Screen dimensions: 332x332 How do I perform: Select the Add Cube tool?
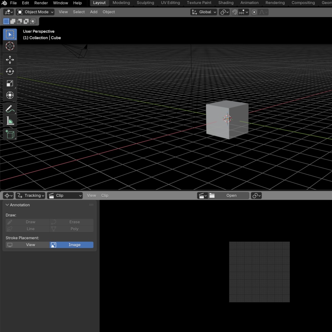click(x=10, y=134)
